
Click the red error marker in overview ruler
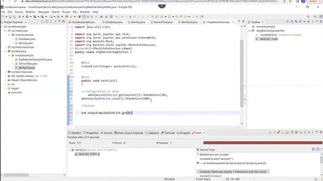[x=245, y=100]
